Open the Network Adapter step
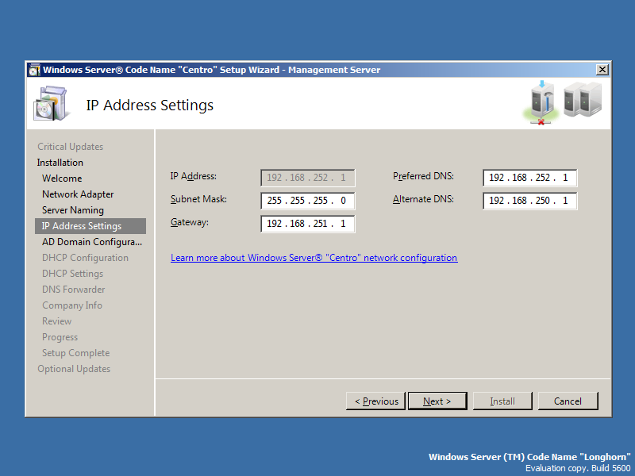 coord(78,194)
